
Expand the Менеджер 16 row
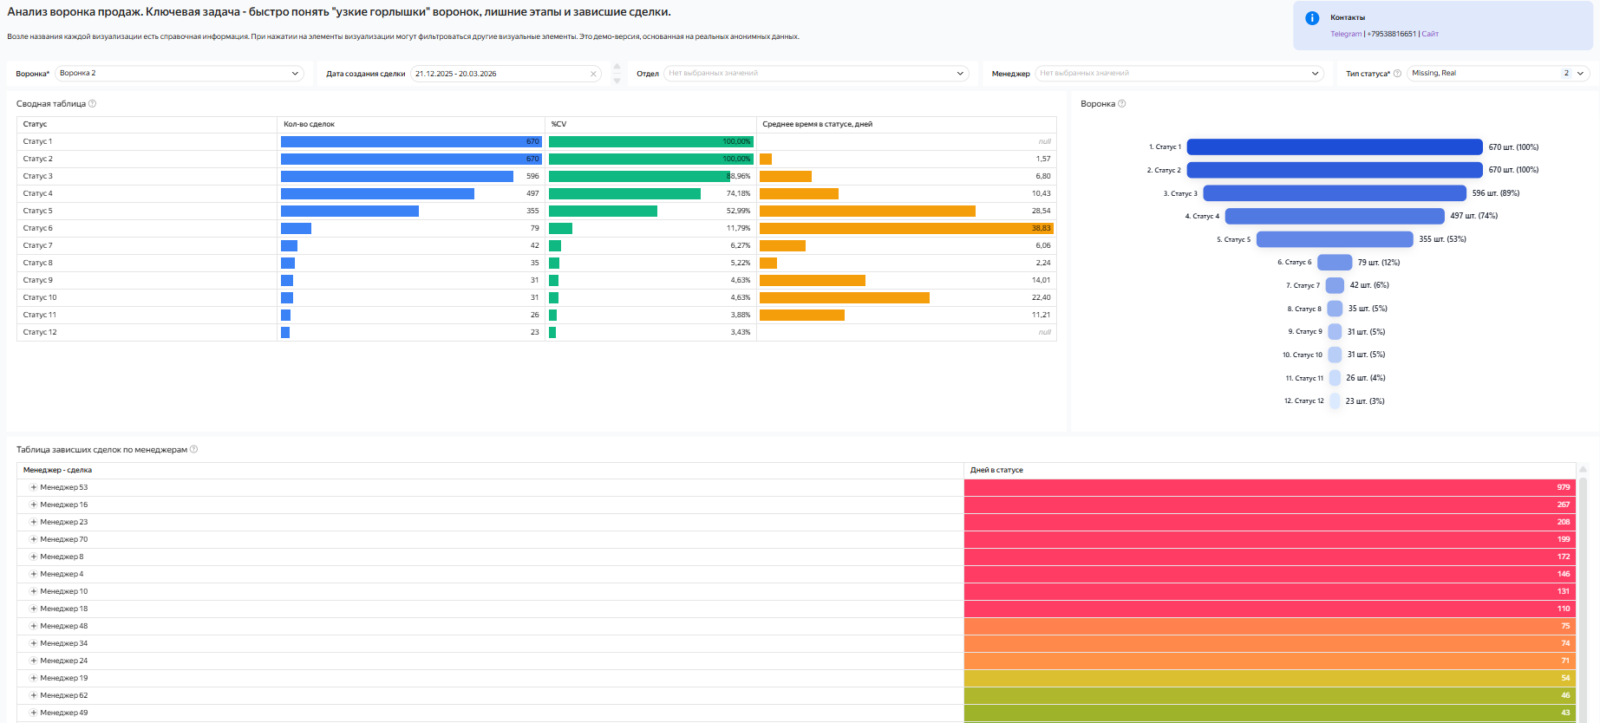(34, 505)
